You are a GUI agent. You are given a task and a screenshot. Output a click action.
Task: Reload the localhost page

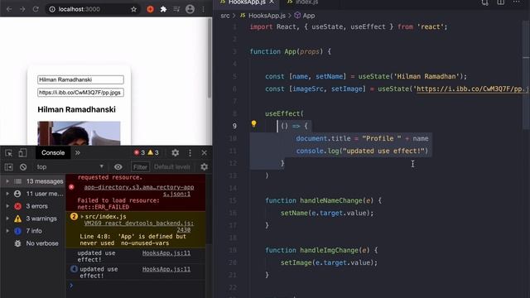click(x=36, y=9)
